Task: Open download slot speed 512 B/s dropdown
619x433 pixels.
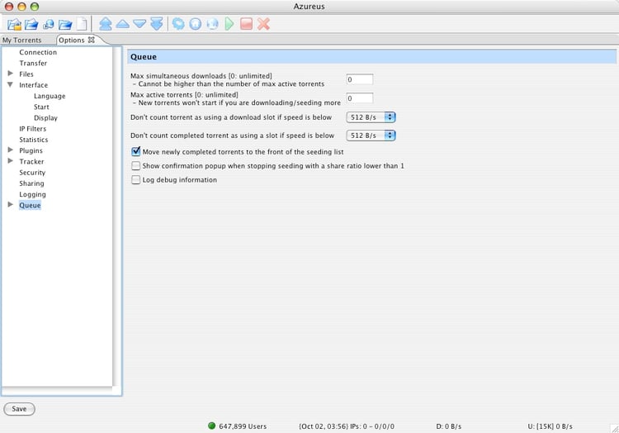Action: click(371, 117)
